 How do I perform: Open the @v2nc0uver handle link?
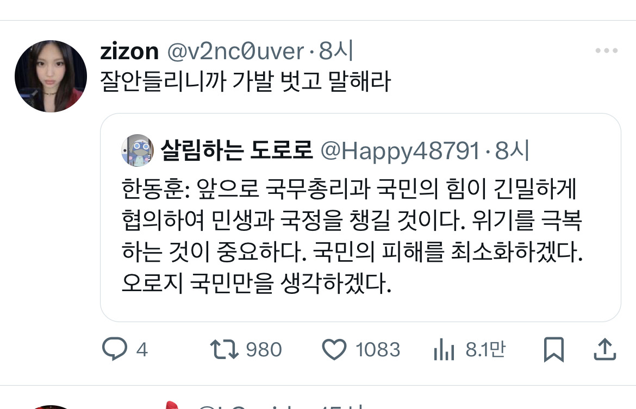coord(236,52)
